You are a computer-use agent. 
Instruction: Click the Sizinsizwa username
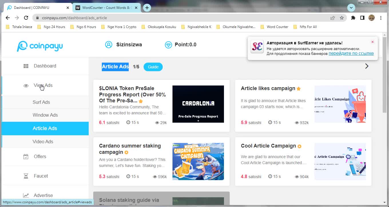[129, 45]
